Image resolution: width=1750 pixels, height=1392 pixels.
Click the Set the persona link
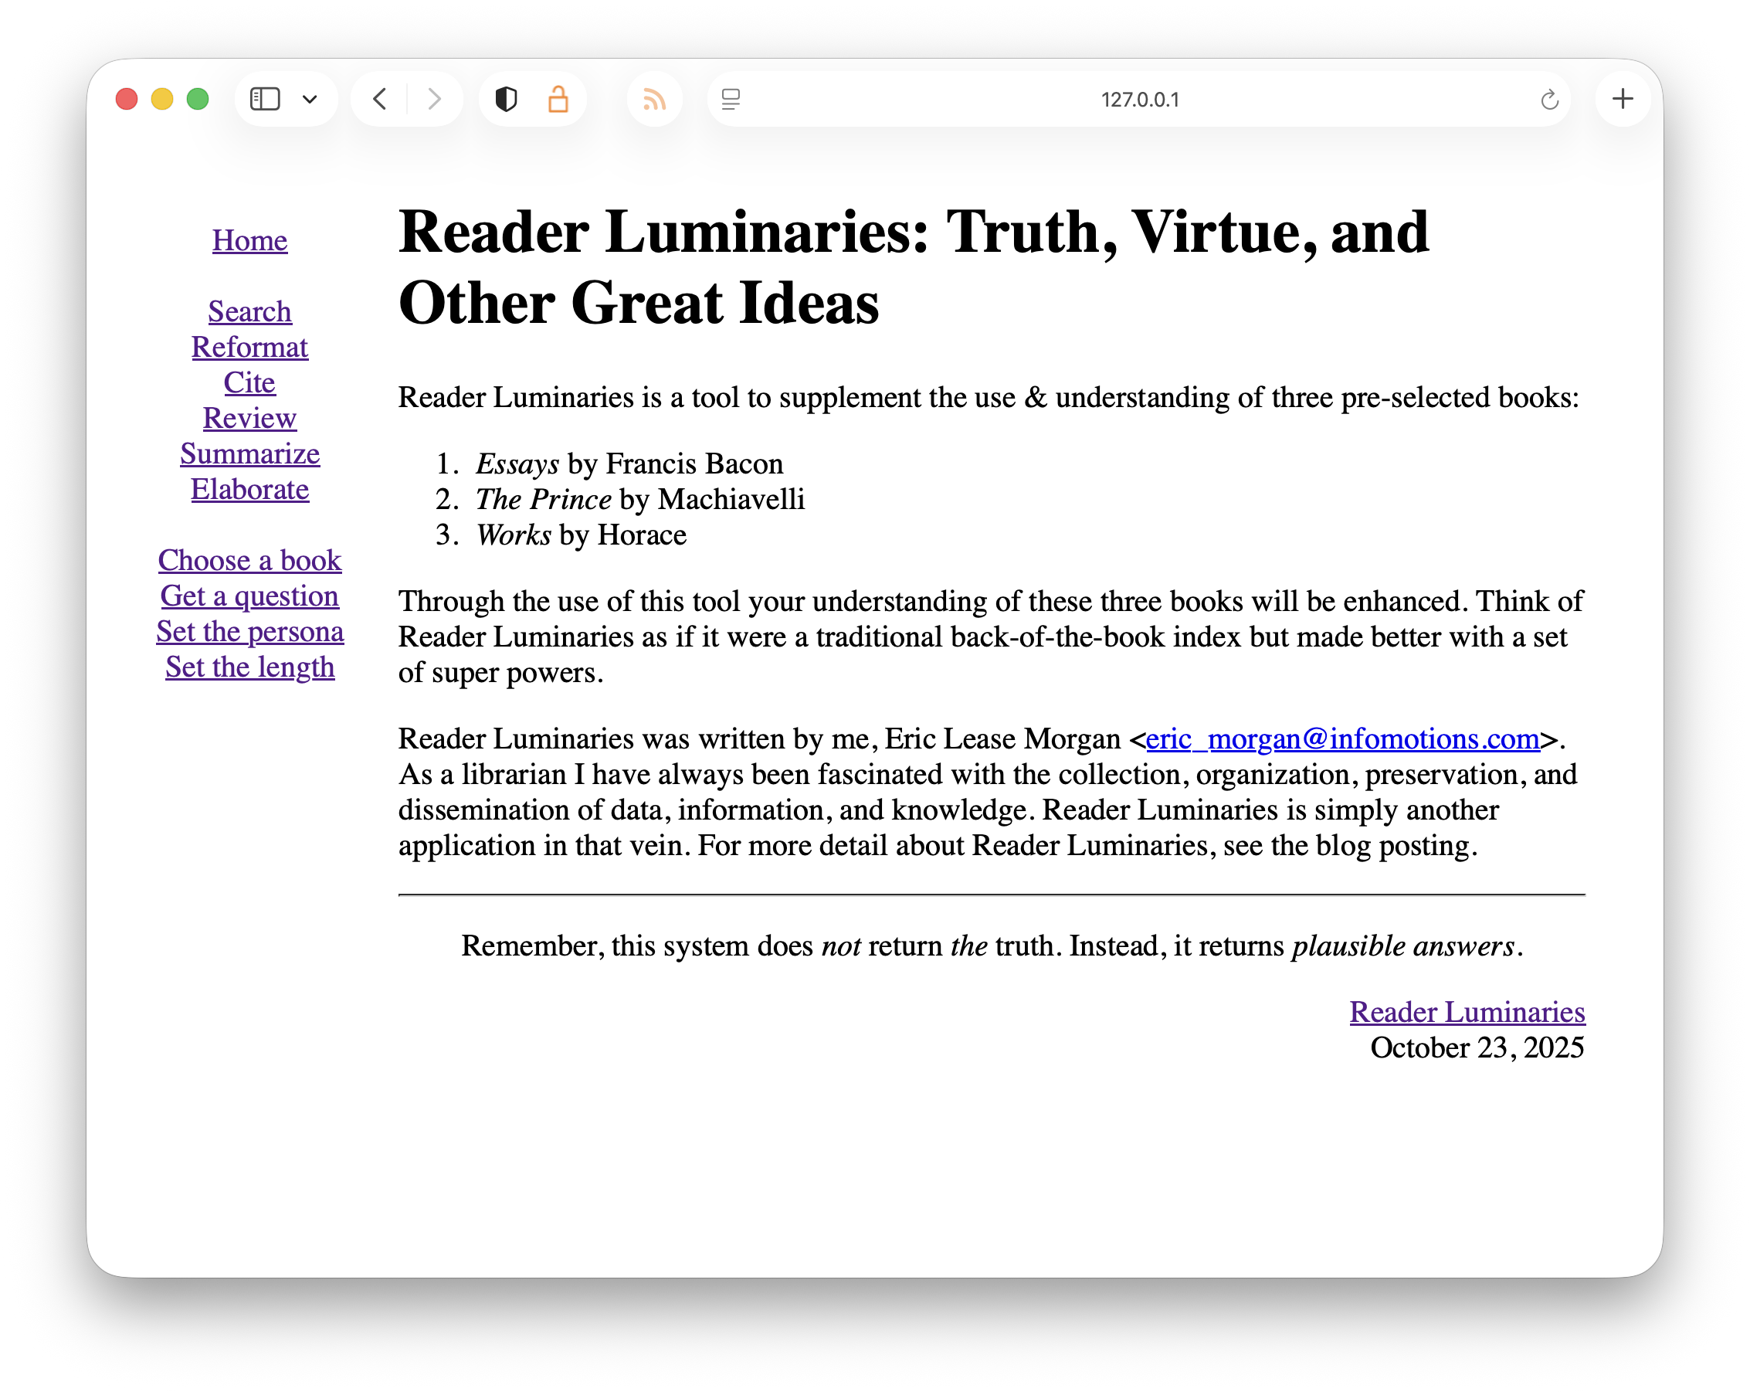[x=249, y=631]
